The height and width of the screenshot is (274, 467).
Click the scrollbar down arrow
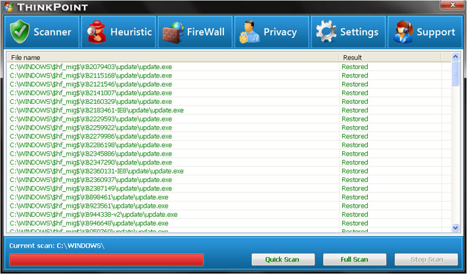tap(456, 227)
